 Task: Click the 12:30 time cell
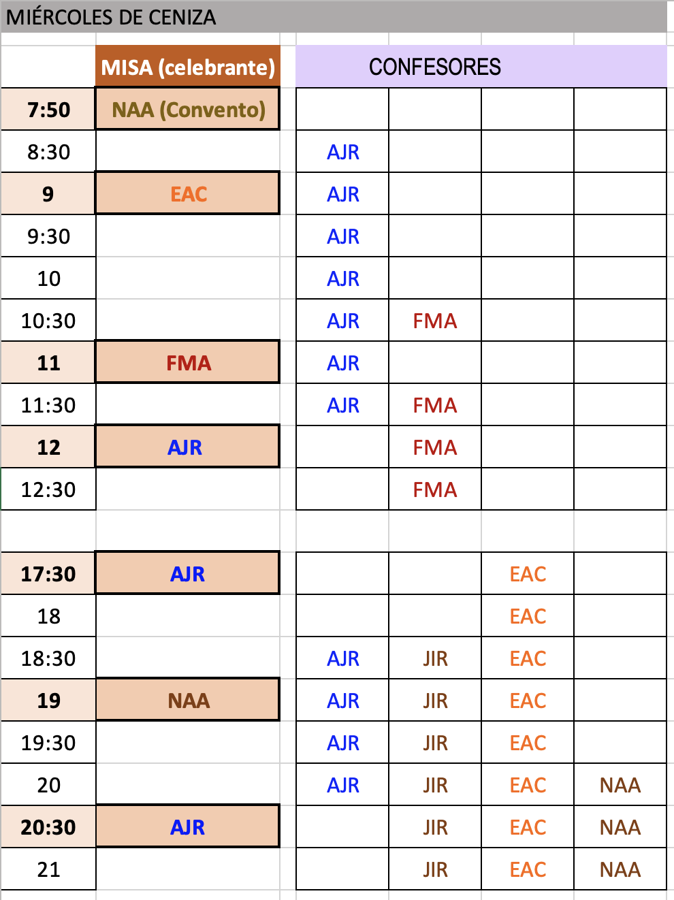pos(48,489)
